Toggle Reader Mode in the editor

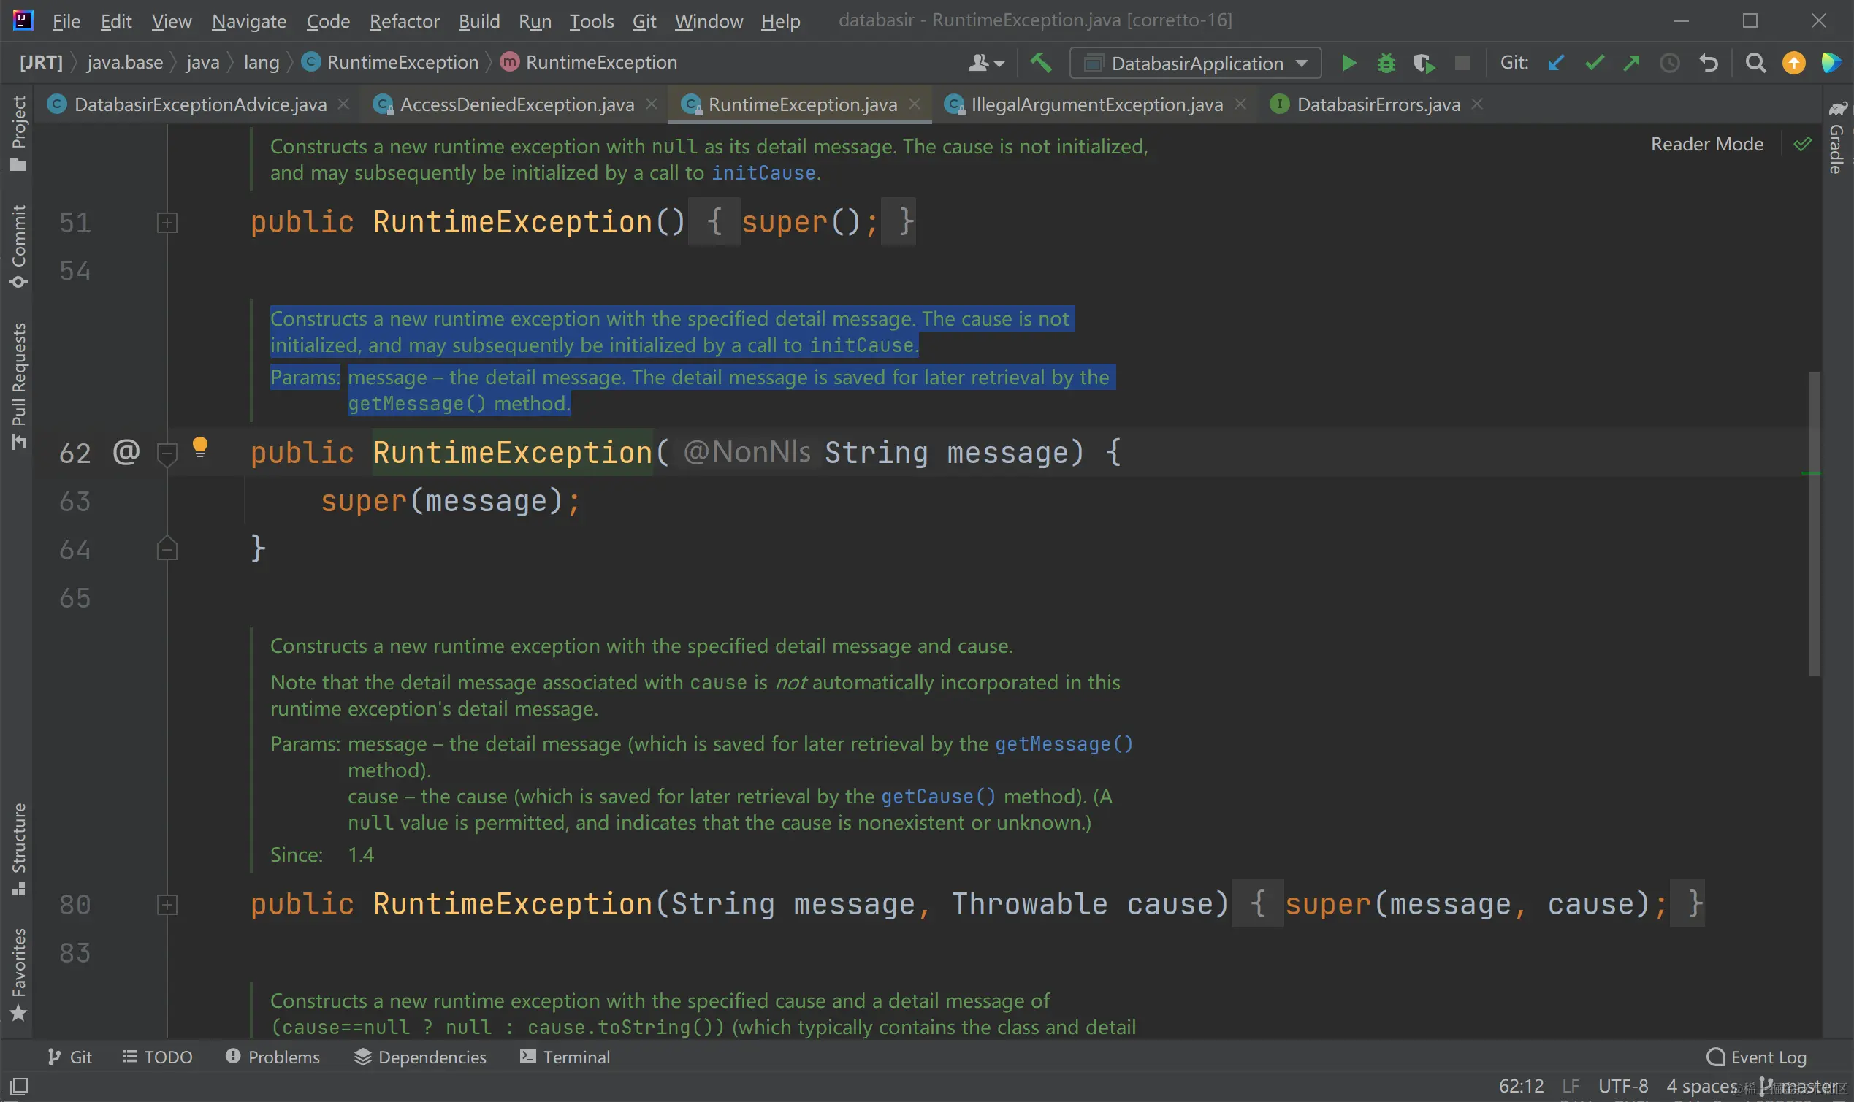pyautogui.click(x=1706, y=144)
